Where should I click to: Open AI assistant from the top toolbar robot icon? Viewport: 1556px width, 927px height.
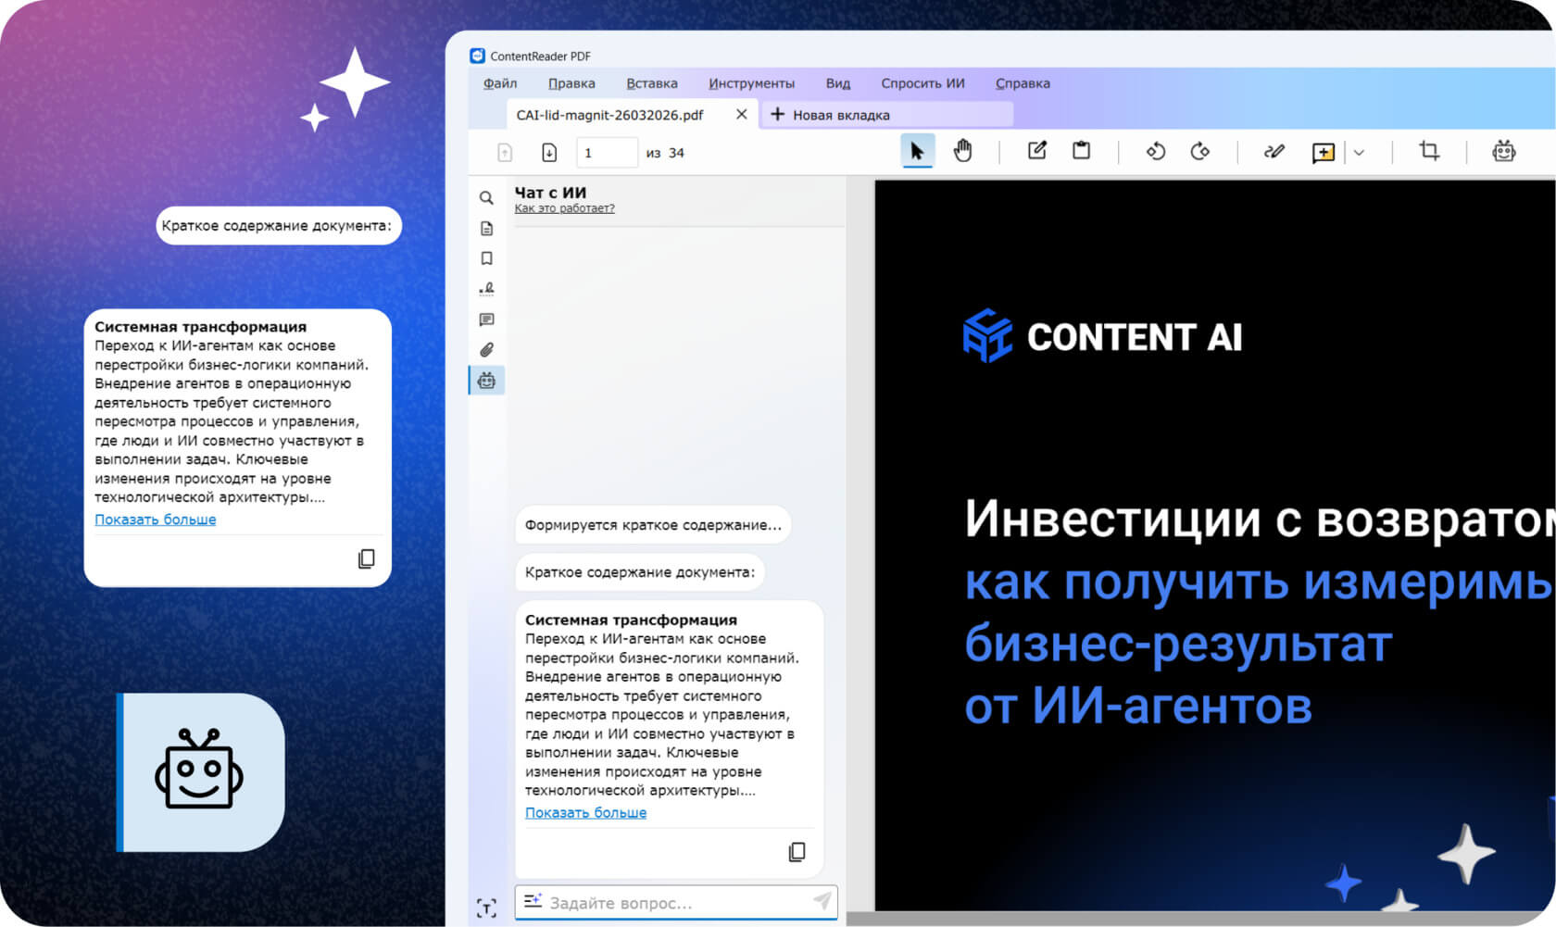coord(1504,151)
